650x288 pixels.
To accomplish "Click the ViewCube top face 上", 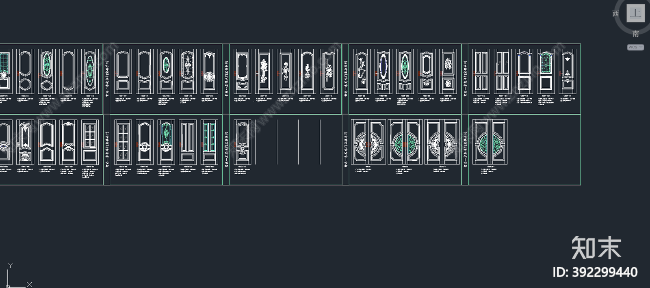I will tap(635, 13).
